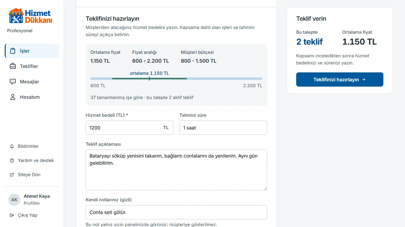The height and width of the screenshot is (227, 405).
Task: Click the 'Teklifinizi hazırlayın' section heading
Action: click(x=113, y=19)
